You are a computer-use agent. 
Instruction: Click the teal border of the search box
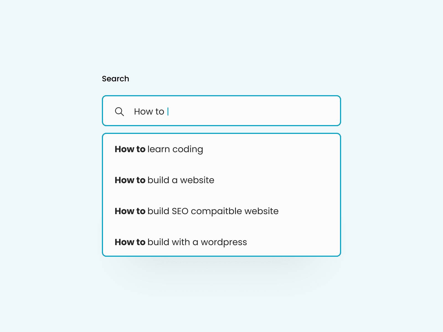click(221, 96)
